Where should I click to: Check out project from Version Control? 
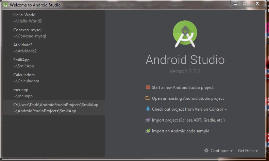pos(187,109)
